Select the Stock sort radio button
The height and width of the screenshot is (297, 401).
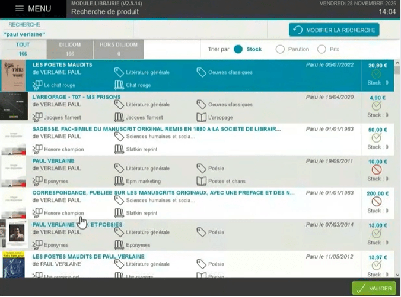click(x=238, y=49)
